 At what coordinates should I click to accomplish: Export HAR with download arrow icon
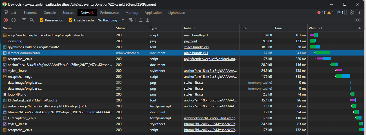point(147,20)
